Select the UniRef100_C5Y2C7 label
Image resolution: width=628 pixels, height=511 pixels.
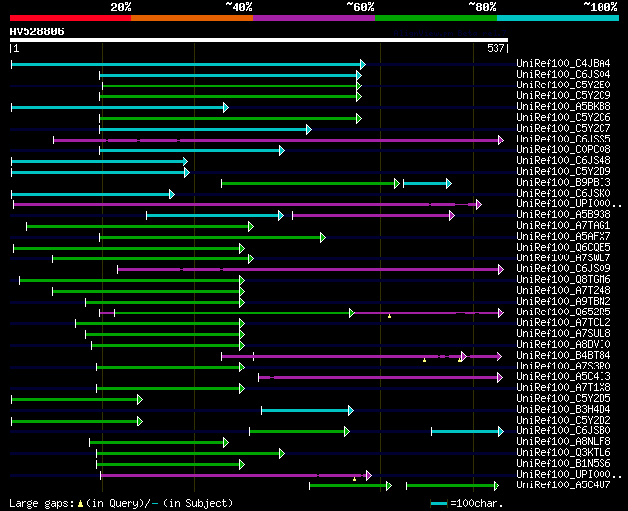(563, 129)
